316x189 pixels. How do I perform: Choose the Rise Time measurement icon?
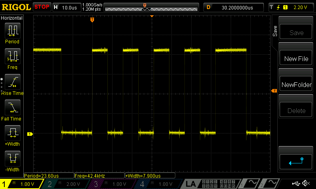pos(12,82)
